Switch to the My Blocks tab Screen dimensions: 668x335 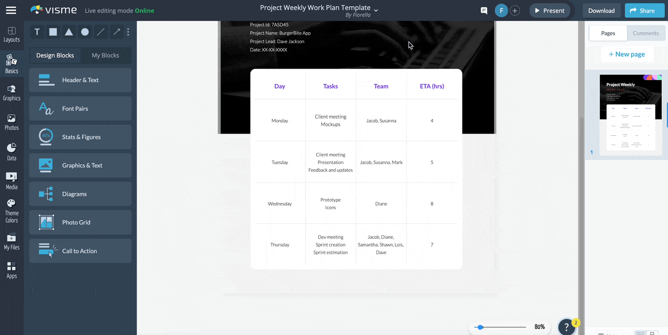105,55
